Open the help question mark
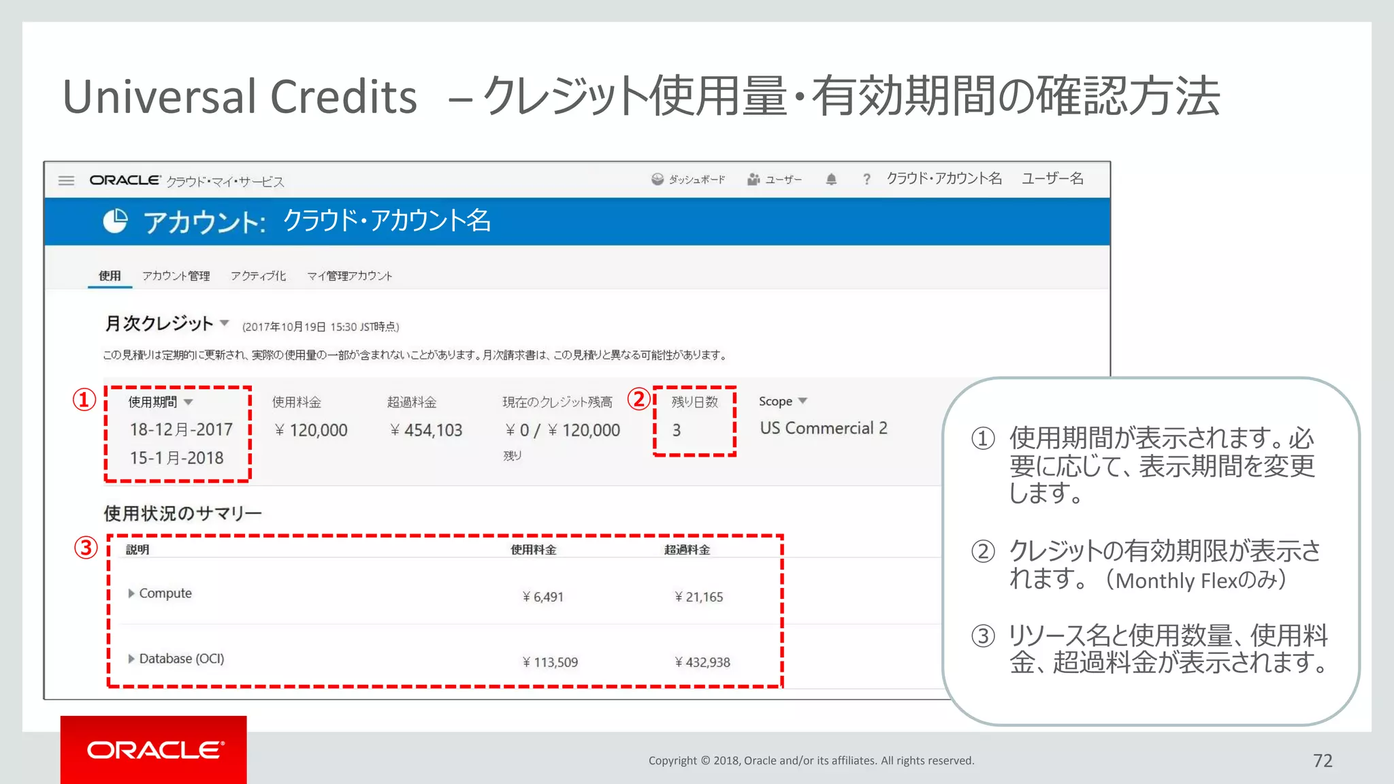 click(x=866, y=179)
